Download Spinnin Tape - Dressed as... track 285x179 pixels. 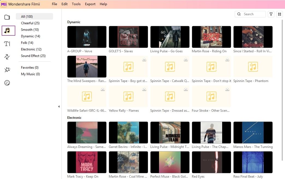(186, 89)
